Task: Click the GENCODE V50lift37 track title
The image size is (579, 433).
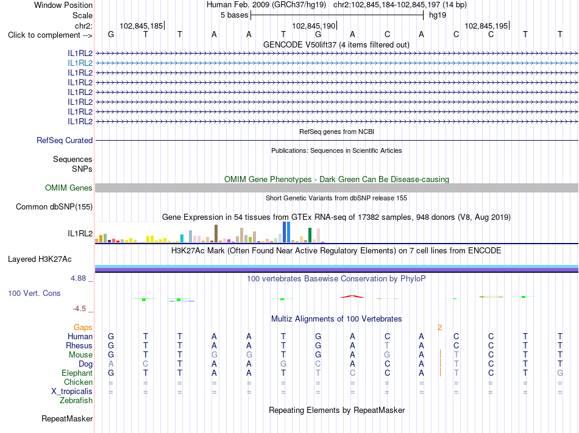Action: [x=336, y=45]
